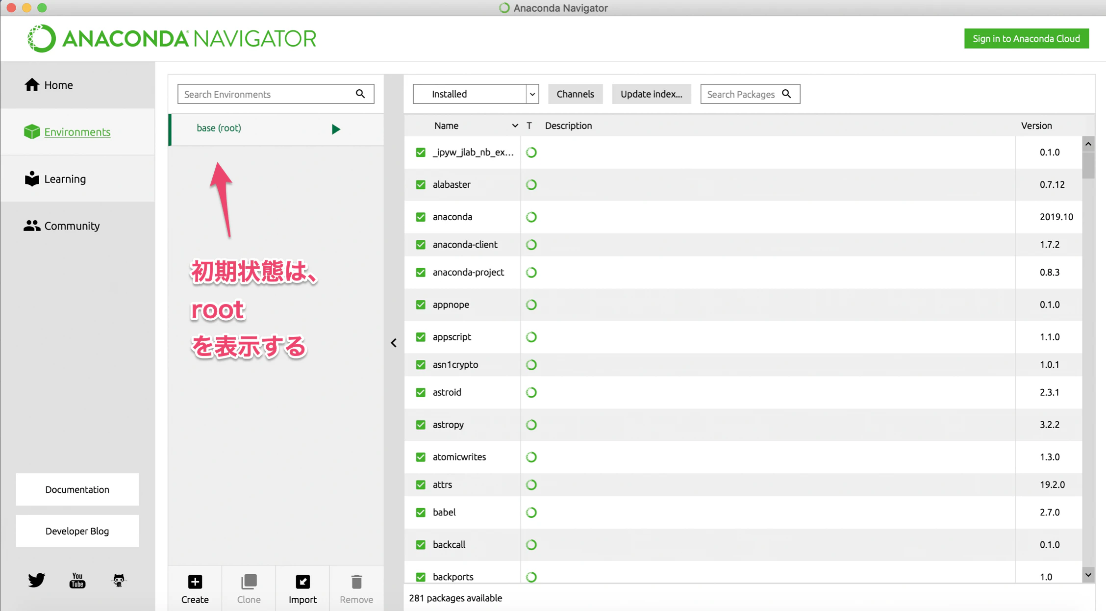Uncheck the alabaster package checkbox

(421, 185)
